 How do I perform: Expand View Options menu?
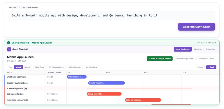pyautogui.click(x=92, y=67)
